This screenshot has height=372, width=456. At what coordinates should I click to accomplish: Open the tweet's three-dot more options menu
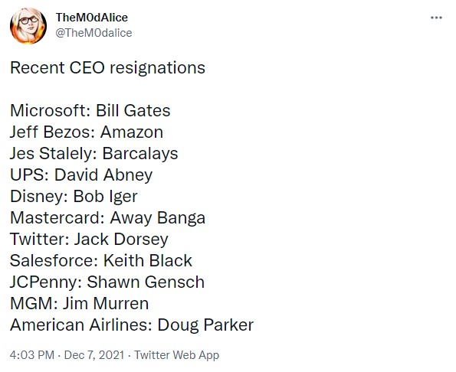[x=436, y=18]
